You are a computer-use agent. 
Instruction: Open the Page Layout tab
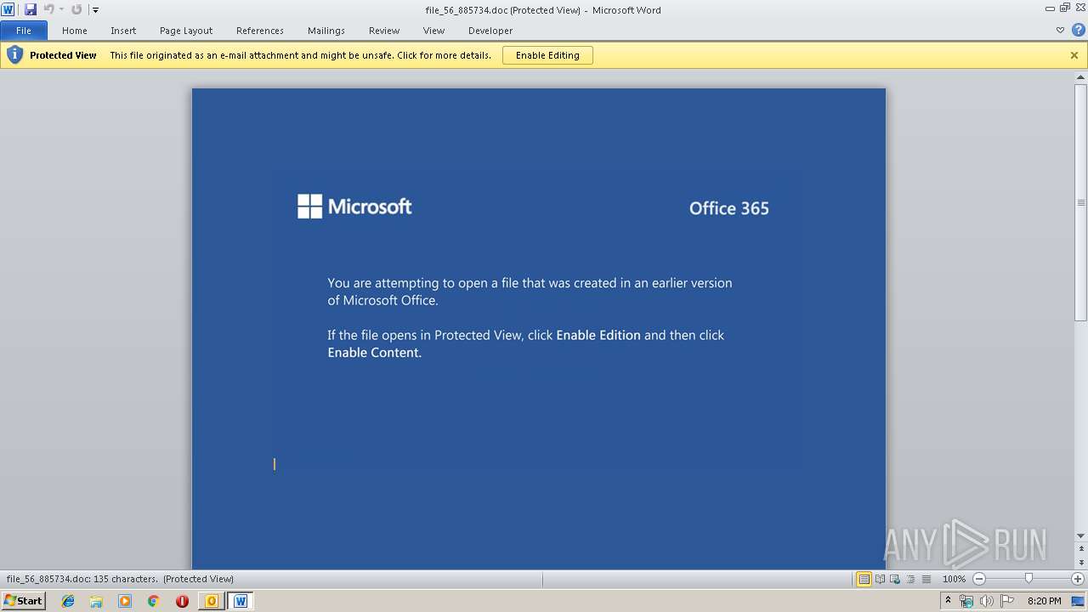coord(186,31)
